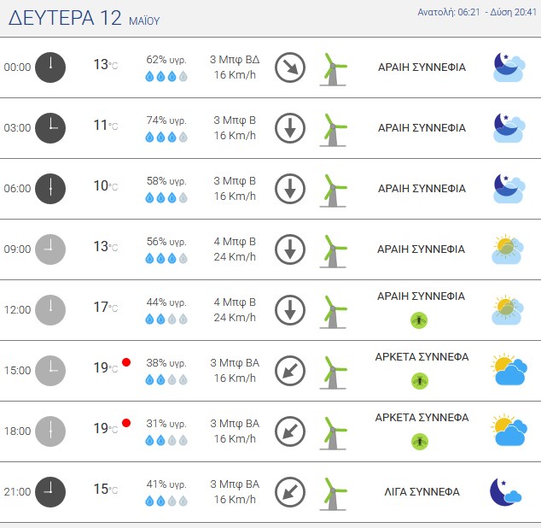Screen dimensions: 541x528
Task: Click the sunrise and sunset times text
Action: pos(477,12)
